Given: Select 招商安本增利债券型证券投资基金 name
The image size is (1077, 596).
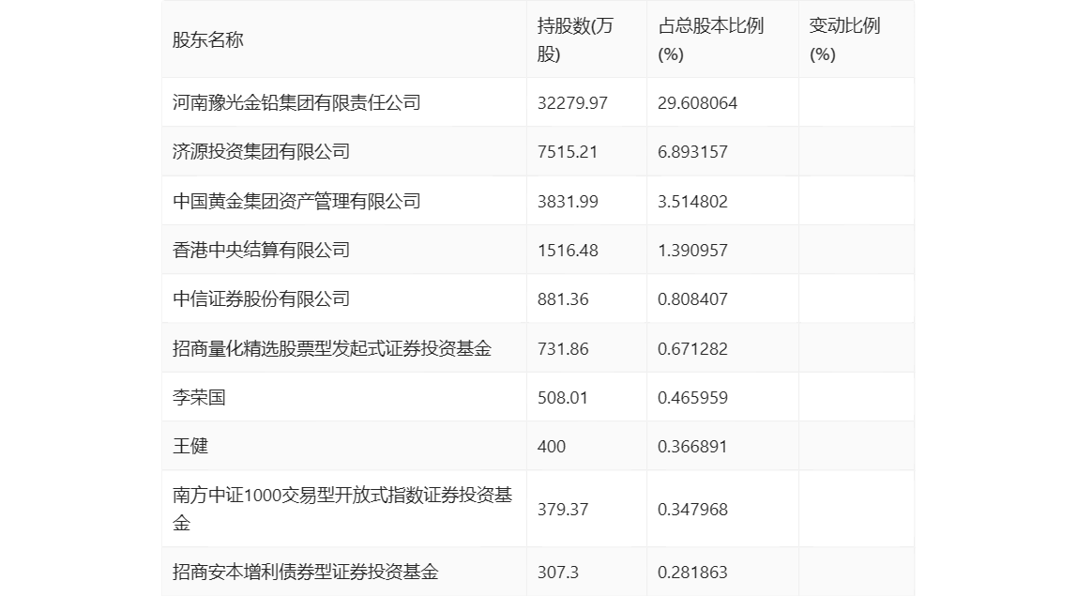Looking at the screenshot, I should tap(305, 572).
